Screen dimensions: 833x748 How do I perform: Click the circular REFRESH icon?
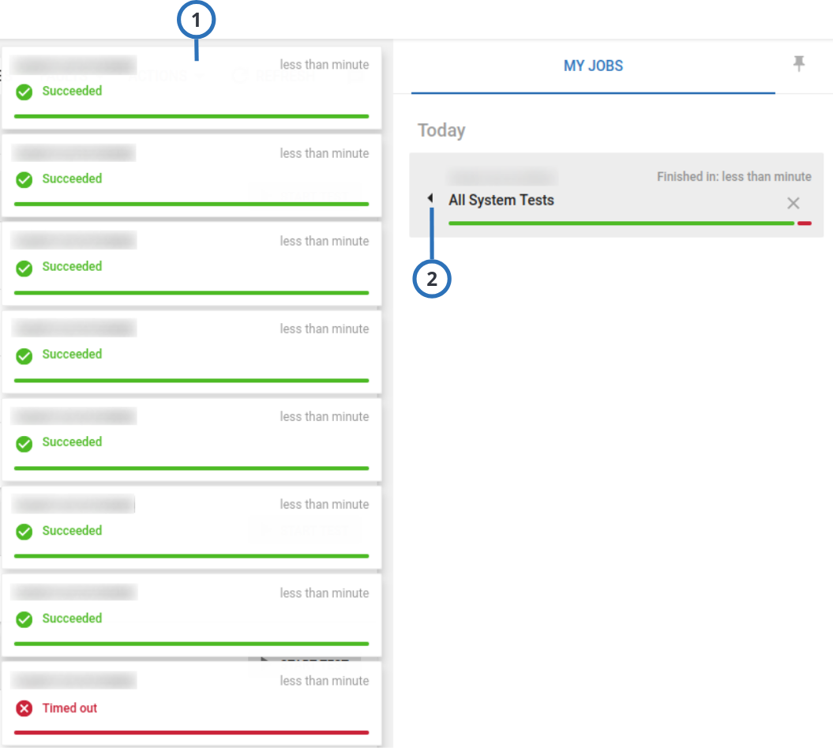[x=239, y=75]
